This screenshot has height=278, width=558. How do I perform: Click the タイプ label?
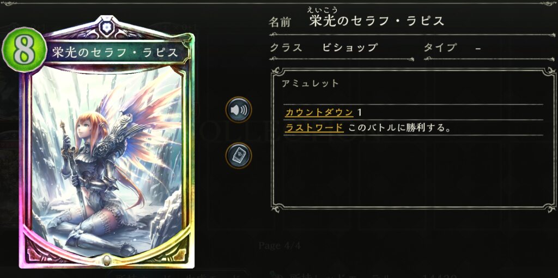[440, 48]
